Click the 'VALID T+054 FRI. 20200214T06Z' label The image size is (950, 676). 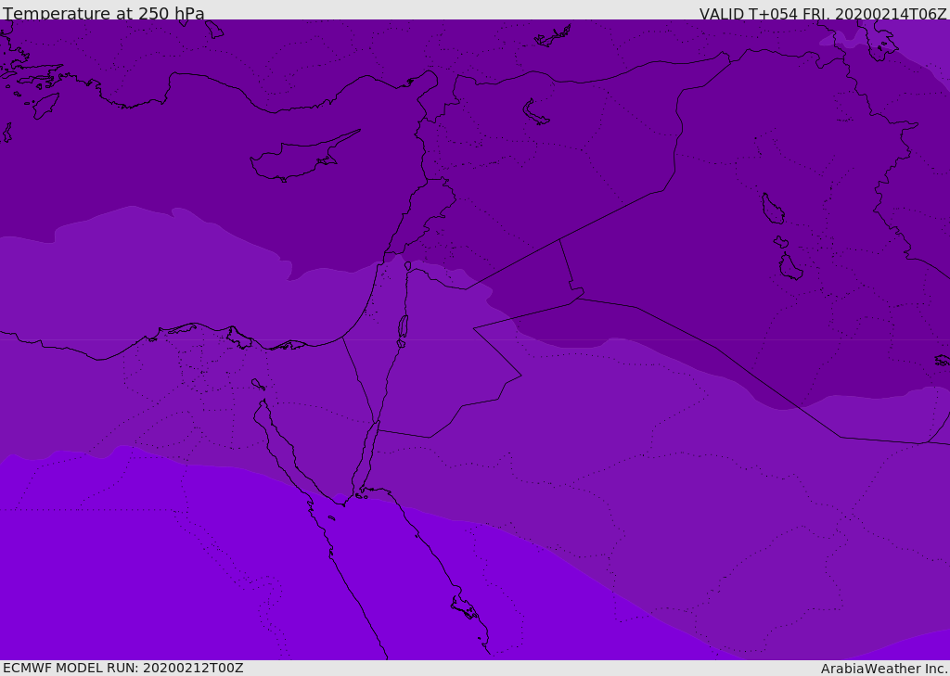point(823,14)
